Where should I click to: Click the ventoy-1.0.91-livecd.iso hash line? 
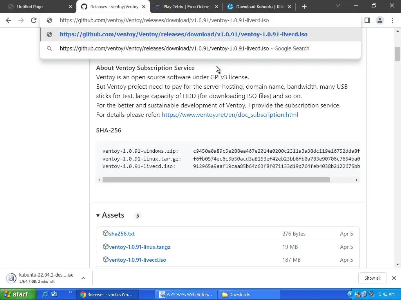231,166
